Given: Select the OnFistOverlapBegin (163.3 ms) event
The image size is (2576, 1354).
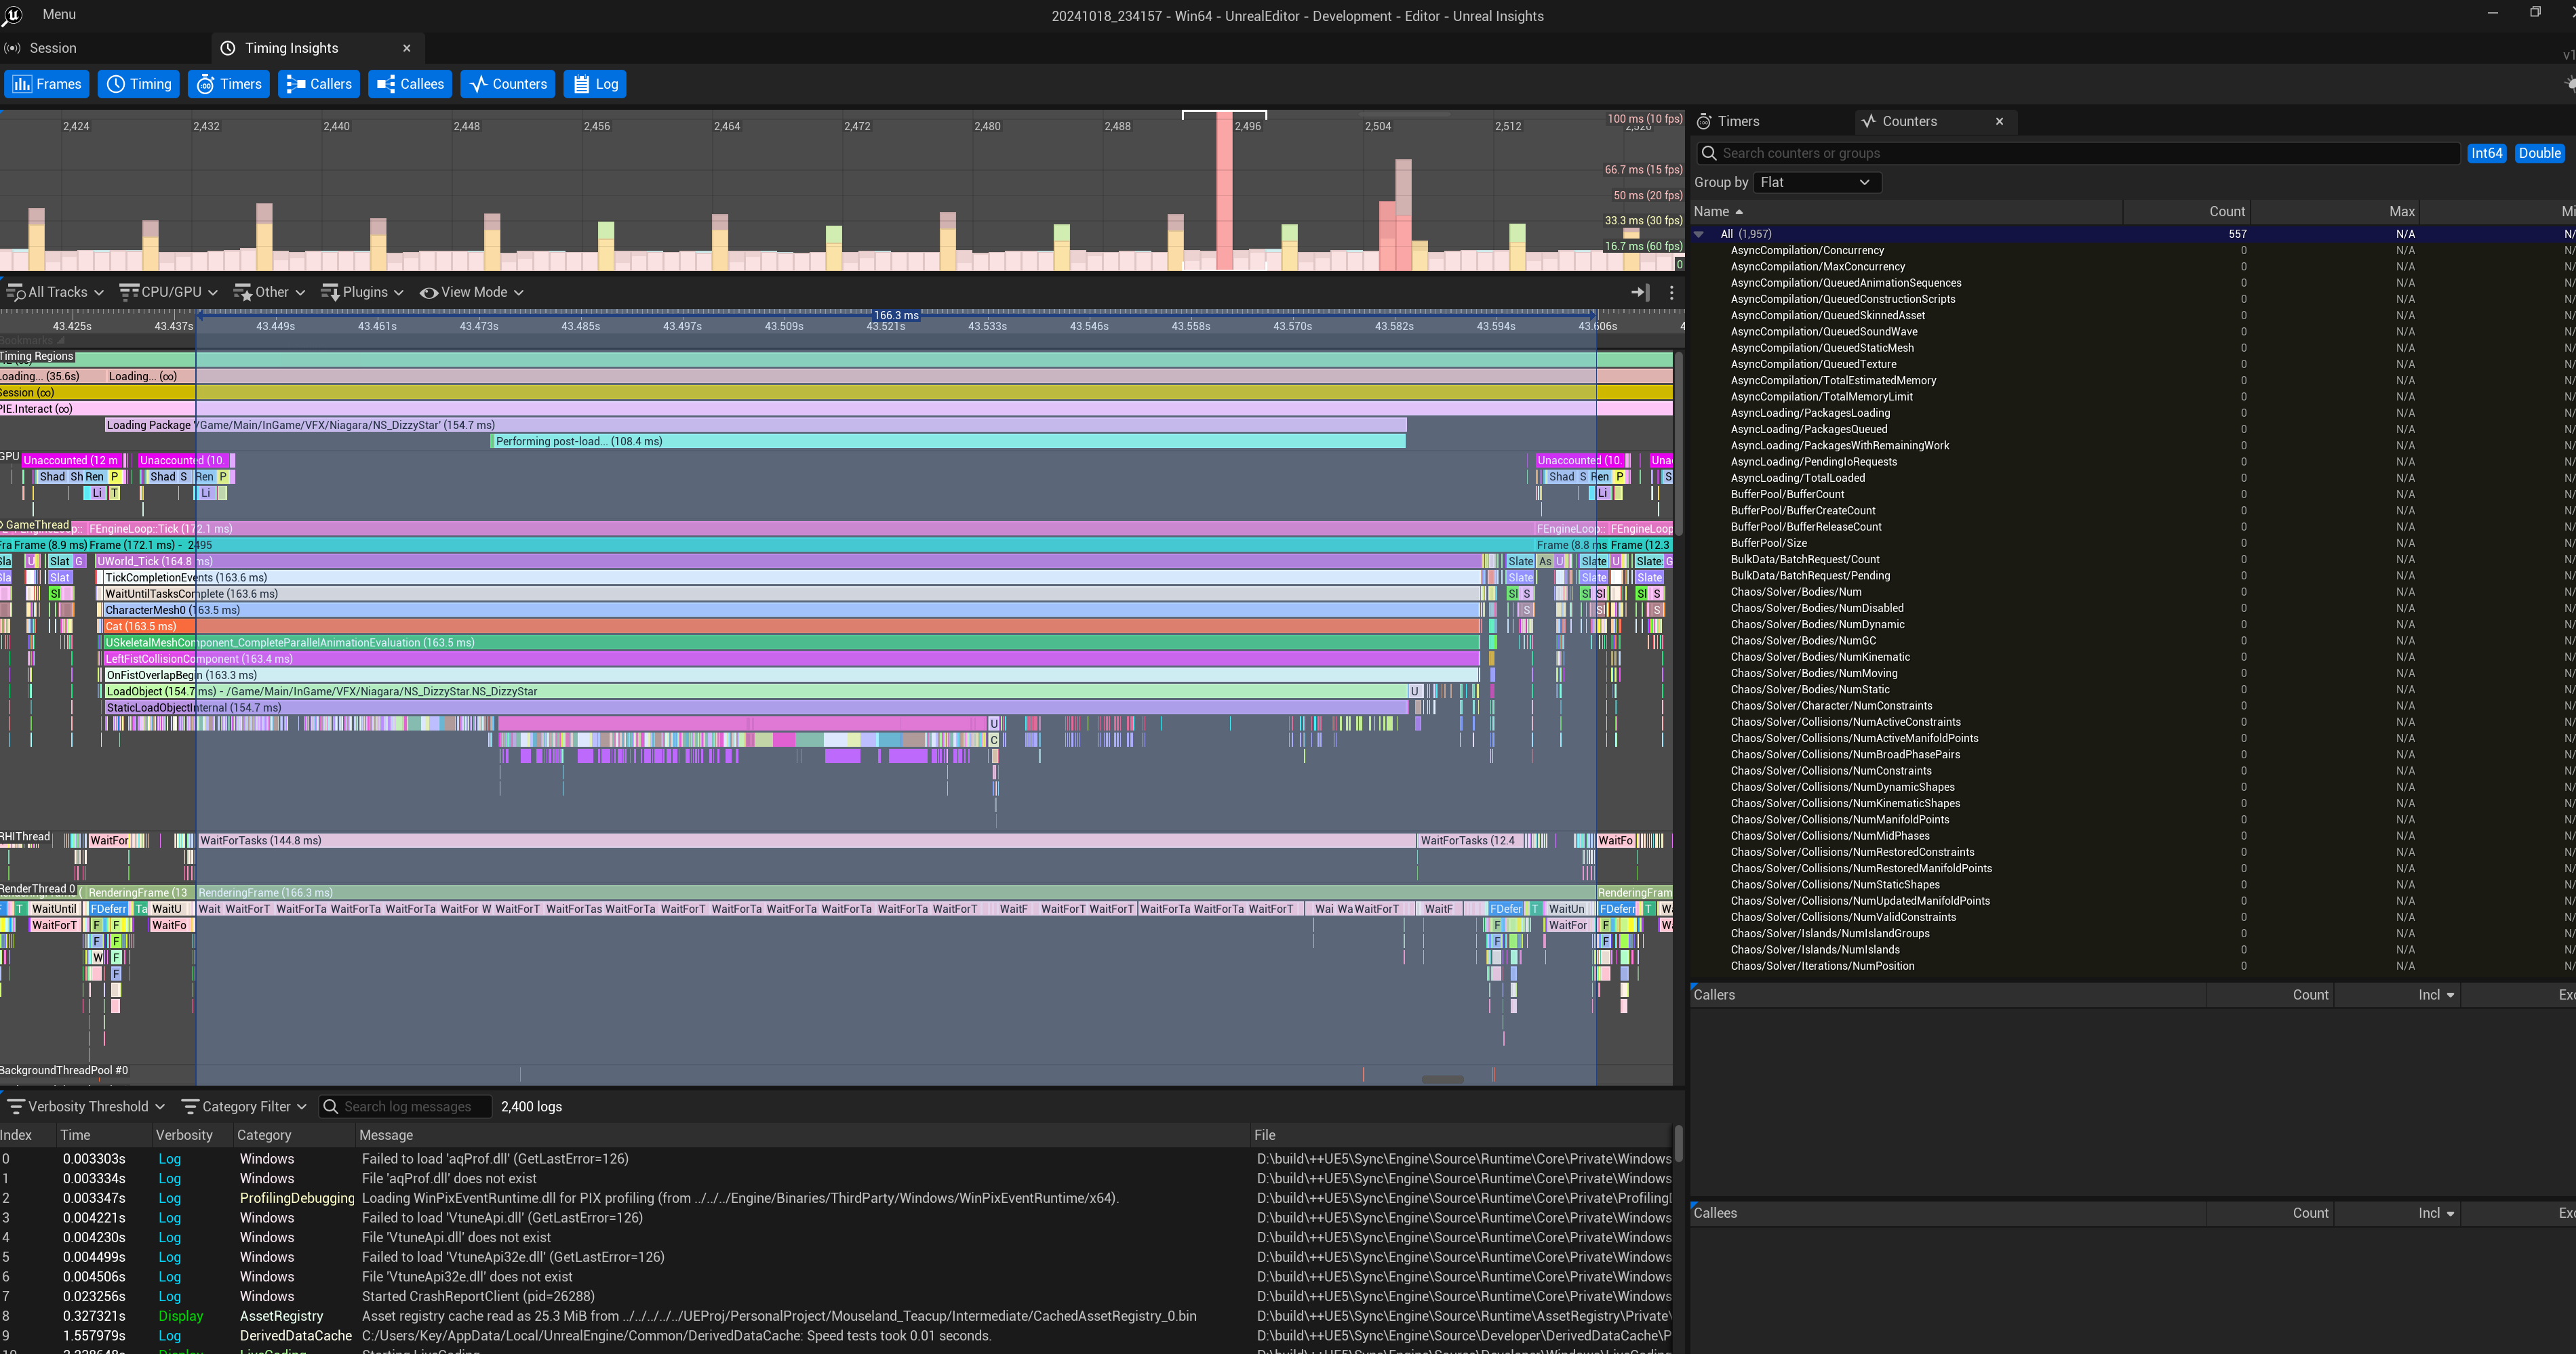Looking at the screenshot, I should point(792,676).
